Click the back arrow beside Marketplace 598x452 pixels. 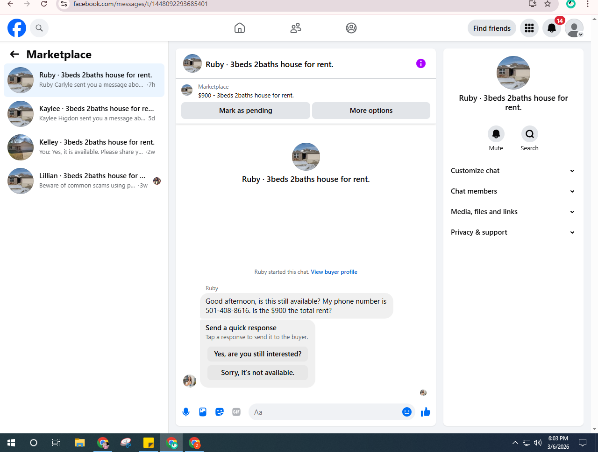(x=14, y=54)
